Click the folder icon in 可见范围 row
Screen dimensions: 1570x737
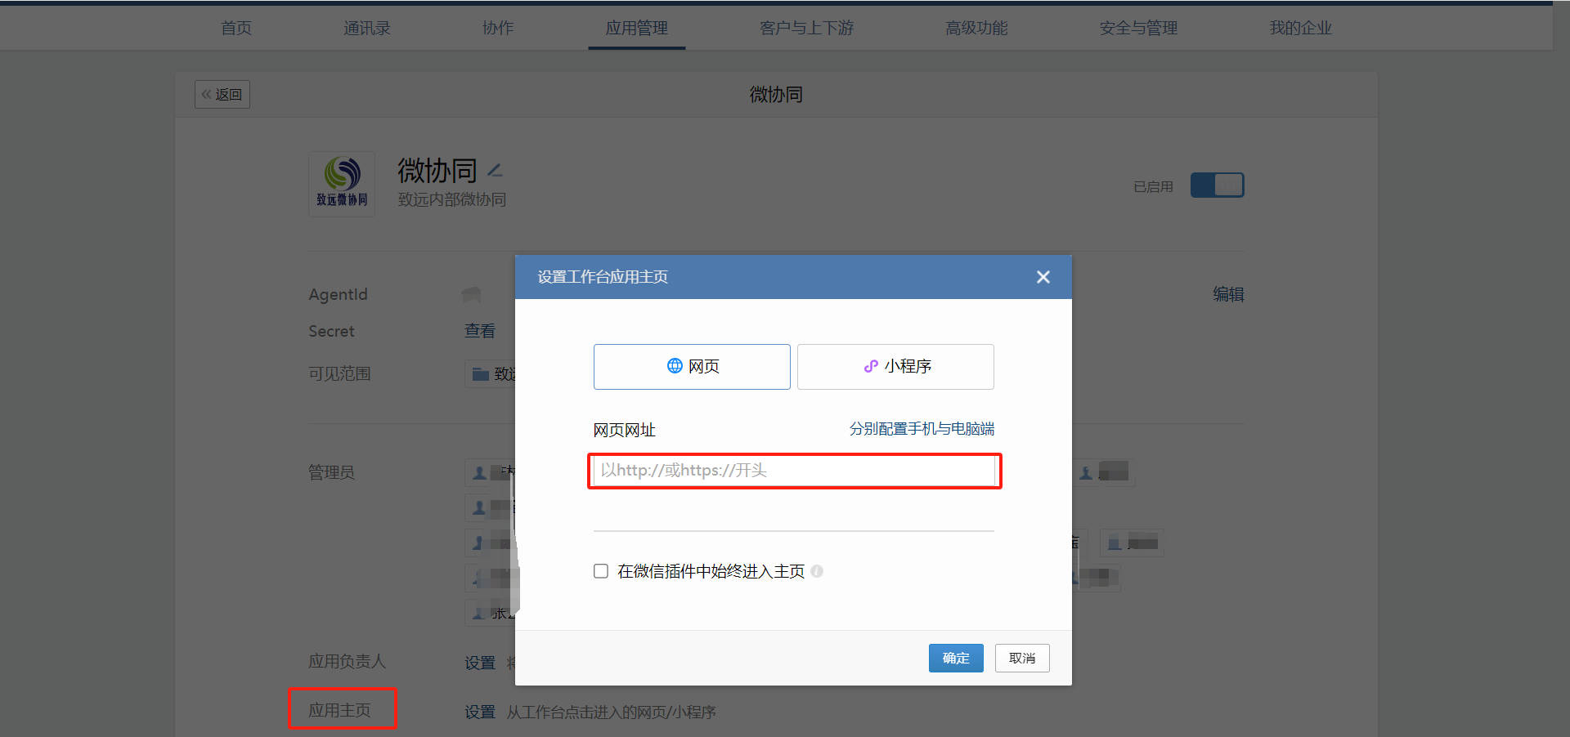click(x=480, y=374)
